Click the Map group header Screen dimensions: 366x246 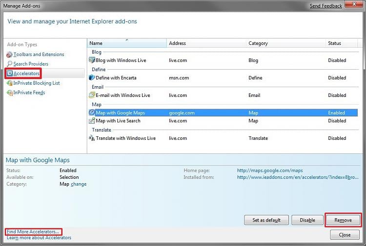coord(97,104)
